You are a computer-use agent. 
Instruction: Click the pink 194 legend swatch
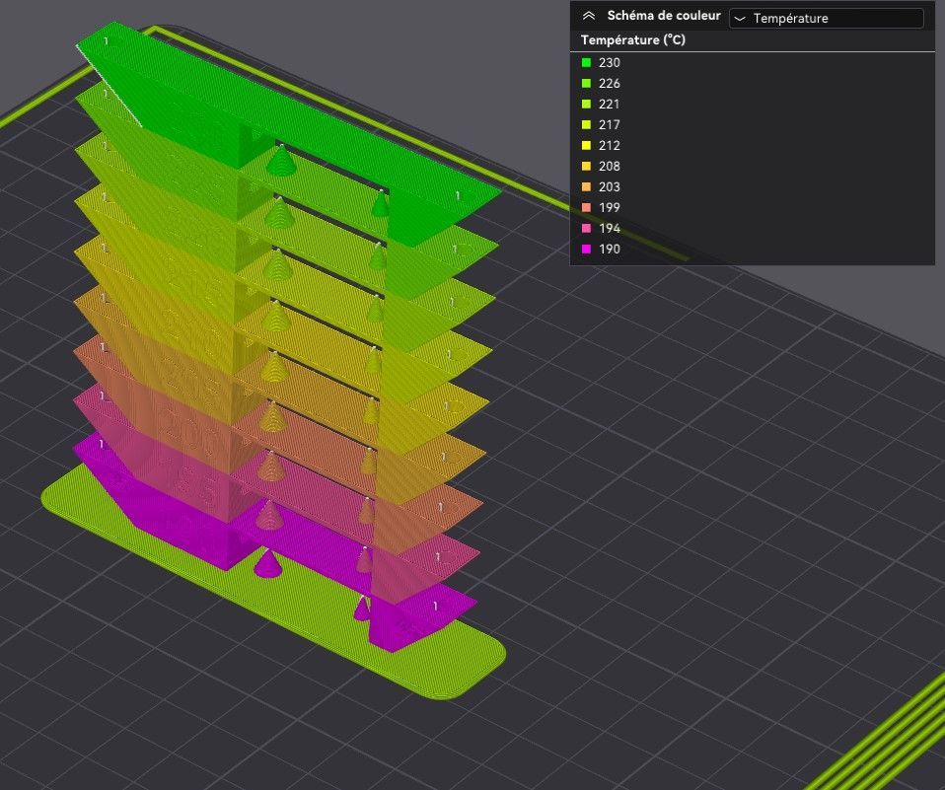(x=587, y=229)
